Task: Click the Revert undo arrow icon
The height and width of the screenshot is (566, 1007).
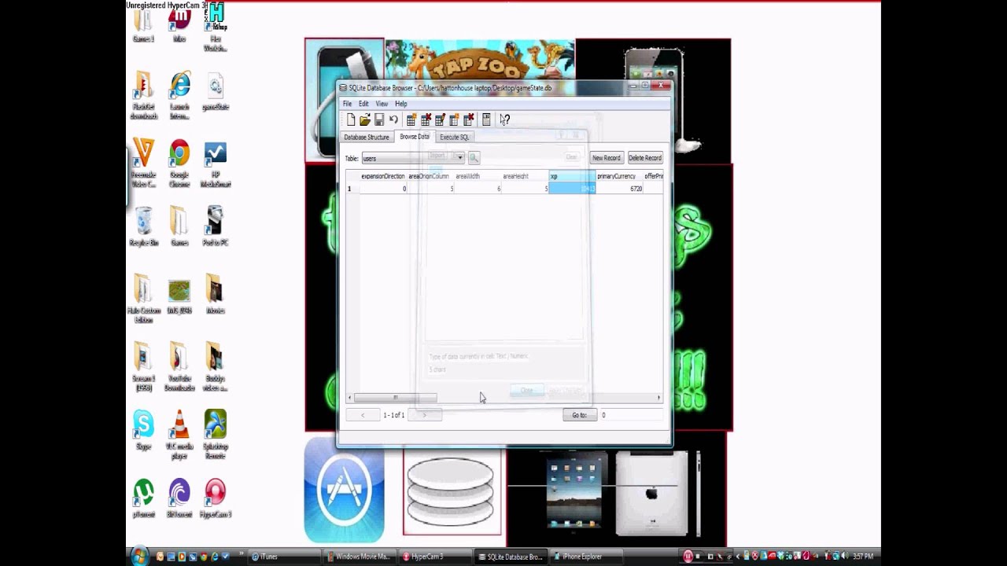Action: 393,119
